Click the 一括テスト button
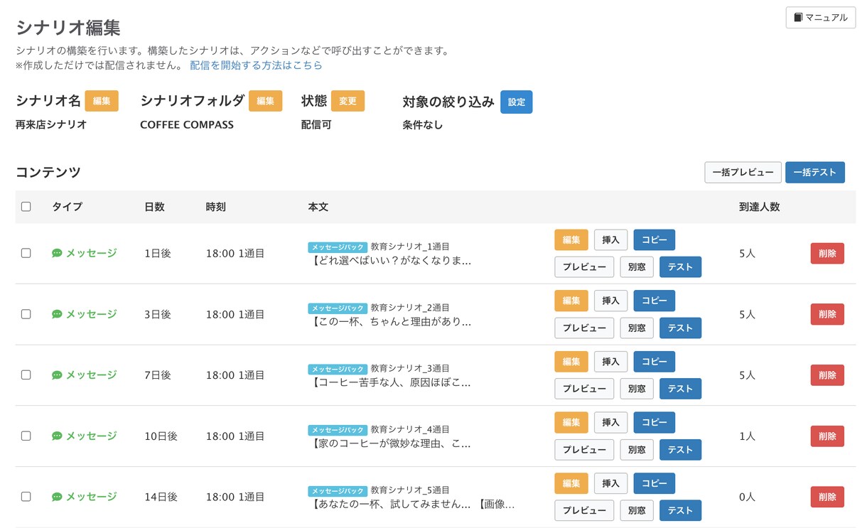 pyautogui.click(x=814, y=173)
